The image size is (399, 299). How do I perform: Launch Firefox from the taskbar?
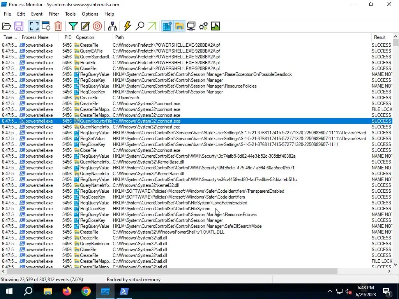[x=67, y=291]
